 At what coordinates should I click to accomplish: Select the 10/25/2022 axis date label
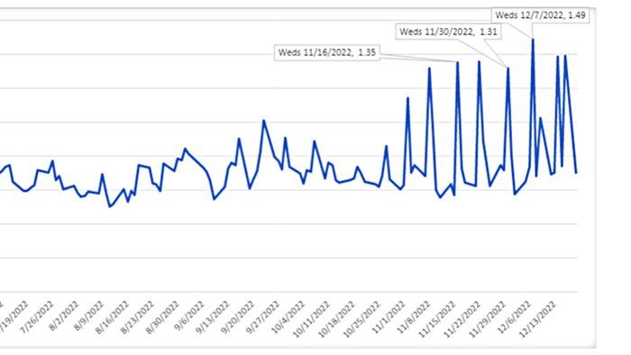pos(361,318)
